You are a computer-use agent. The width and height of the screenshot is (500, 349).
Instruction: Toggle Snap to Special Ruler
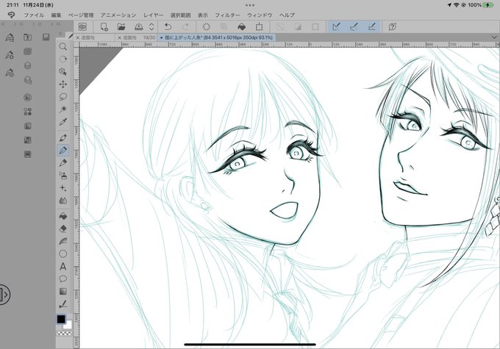354,26
